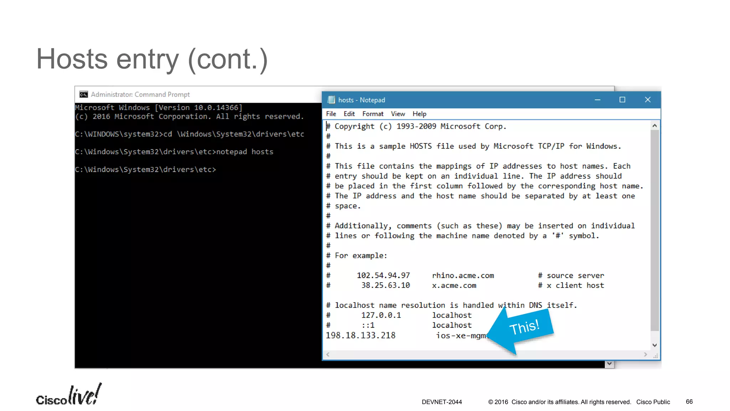Click the Notepad window resize grip
730x411 pixels.
tap(656, 356)
